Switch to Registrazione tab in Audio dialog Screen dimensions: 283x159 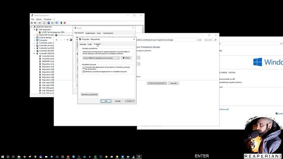pyautogui.click(x=90, y=33)
